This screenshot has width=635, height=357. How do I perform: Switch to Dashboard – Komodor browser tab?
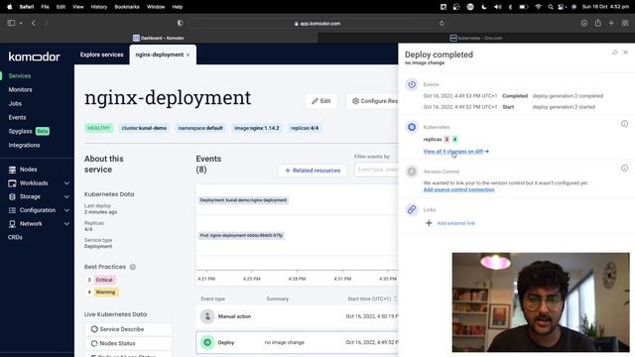point(159,38)
